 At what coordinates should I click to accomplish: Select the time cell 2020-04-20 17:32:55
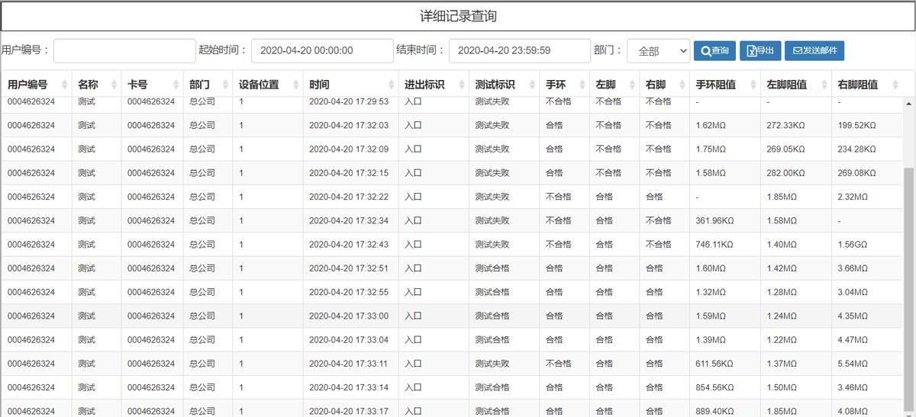[x=349, y=292]
